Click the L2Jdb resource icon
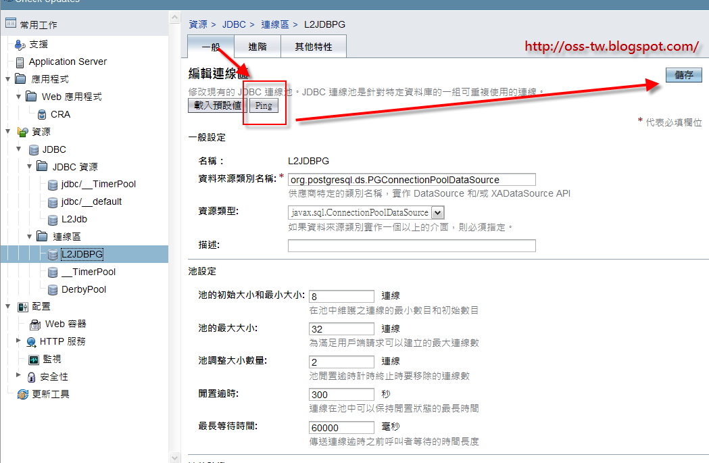709x463 pixels. pyautogui.click(x=53, y=220)
